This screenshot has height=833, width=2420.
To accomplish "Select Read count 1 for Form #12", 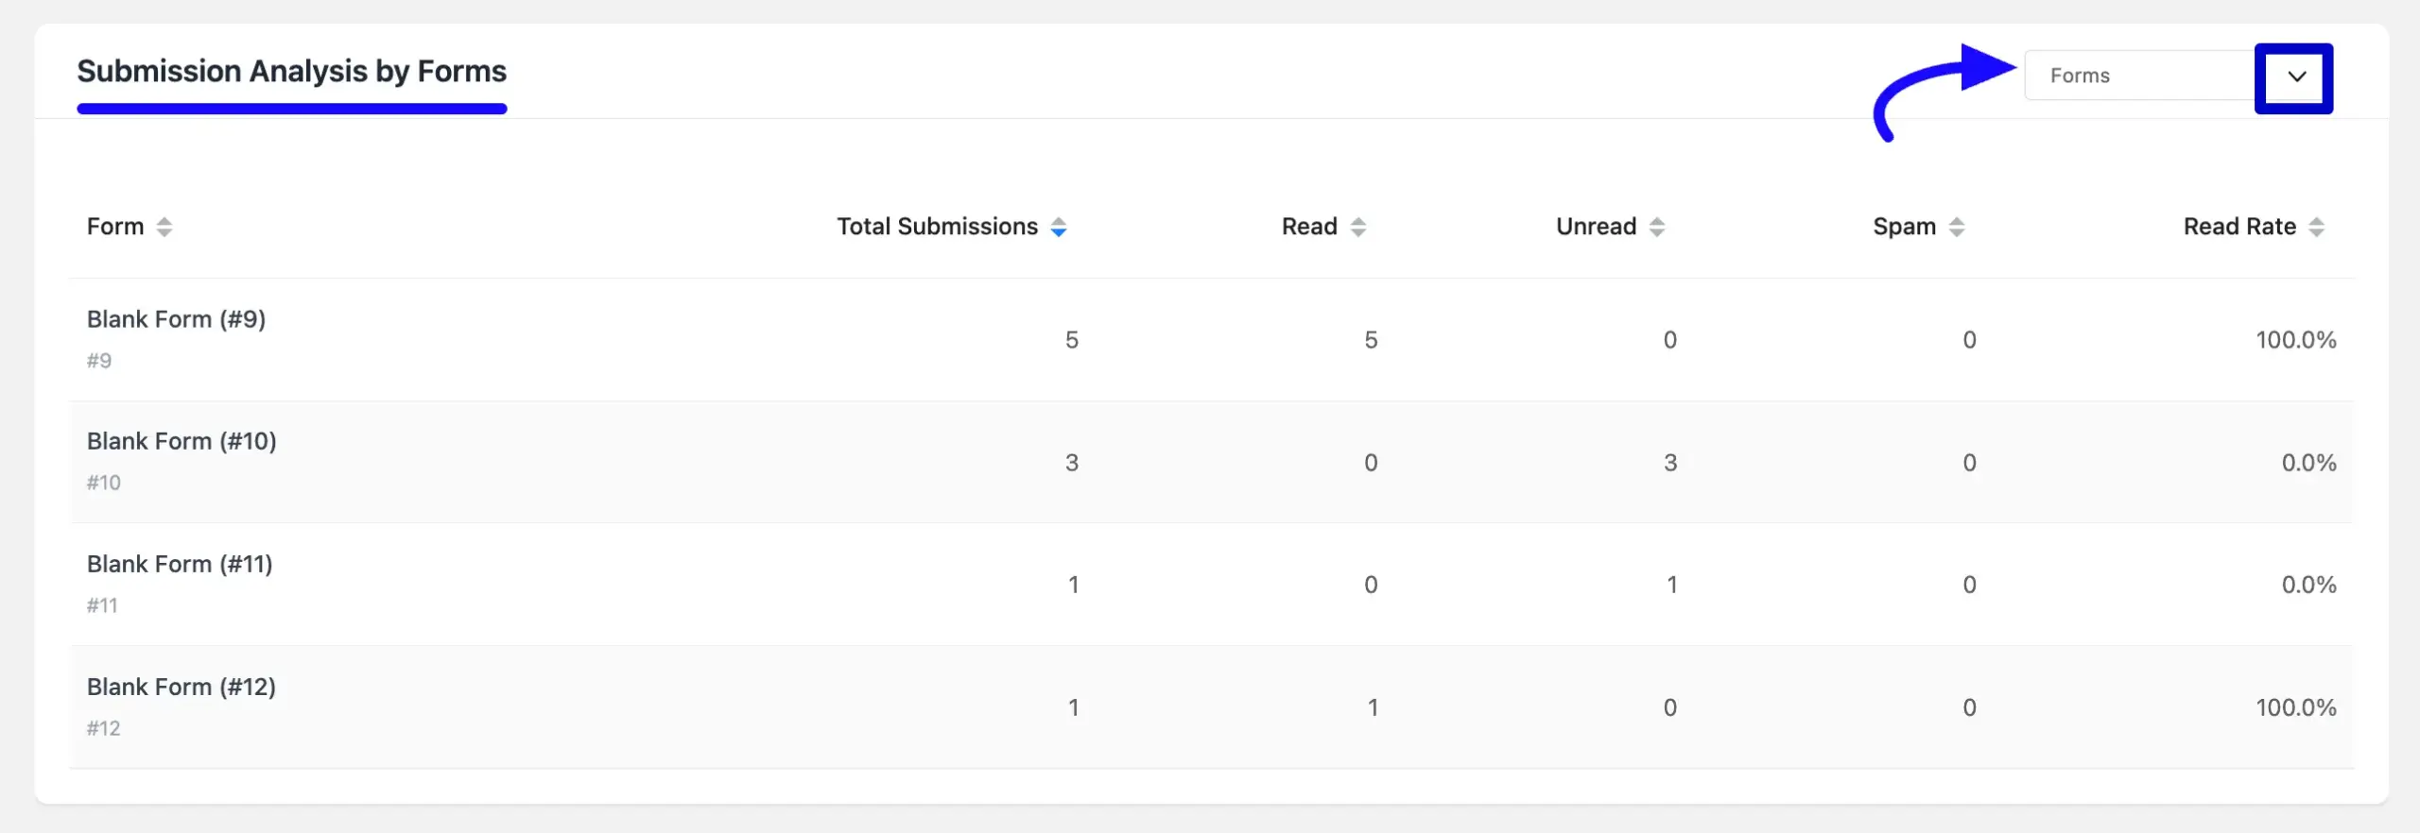I will [x=1373, y=707].
